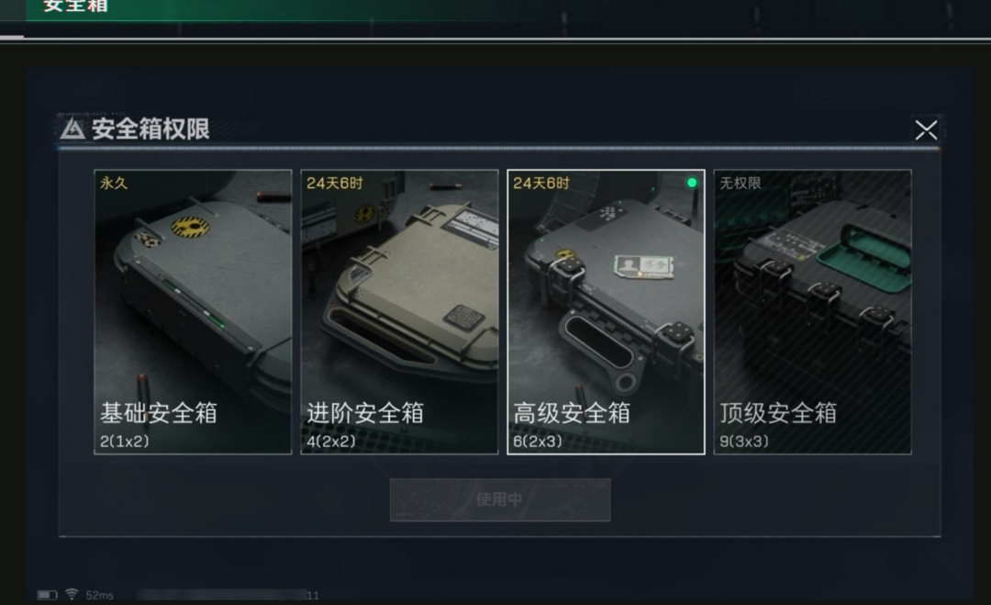Close the 安全箱权限 dialog with the X
The height and width of the screenshot is (605, 991).
(x=926, y=130)
